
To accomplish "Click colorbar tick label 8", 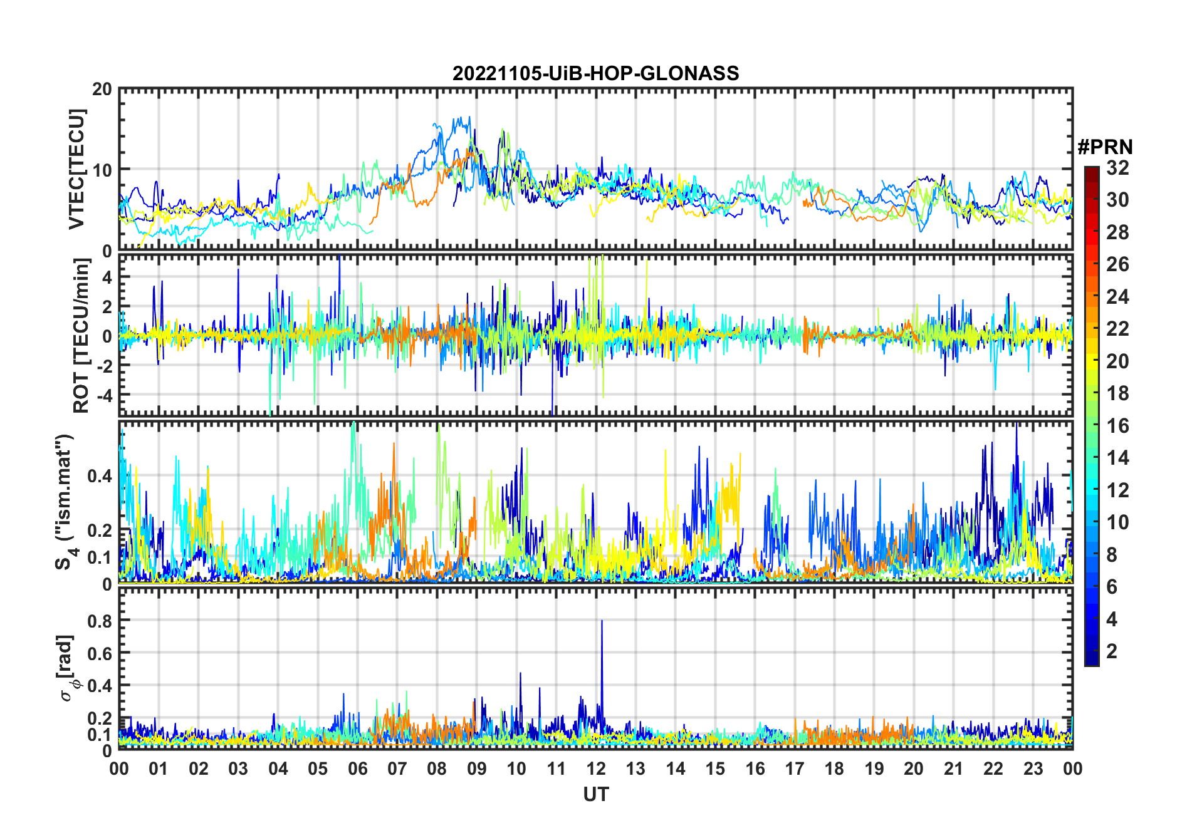I will tap(1112, 555).
